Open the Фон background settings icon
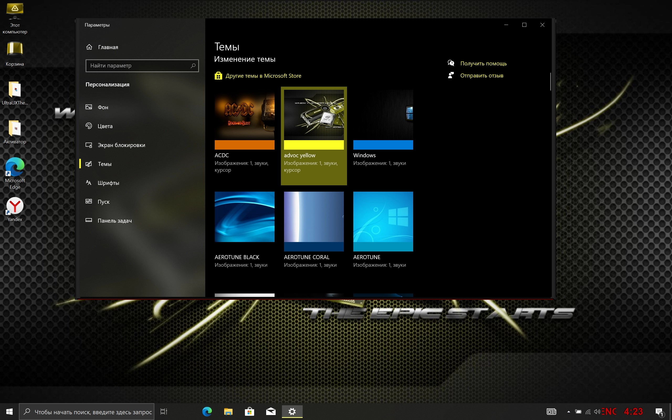 [88, 107]
